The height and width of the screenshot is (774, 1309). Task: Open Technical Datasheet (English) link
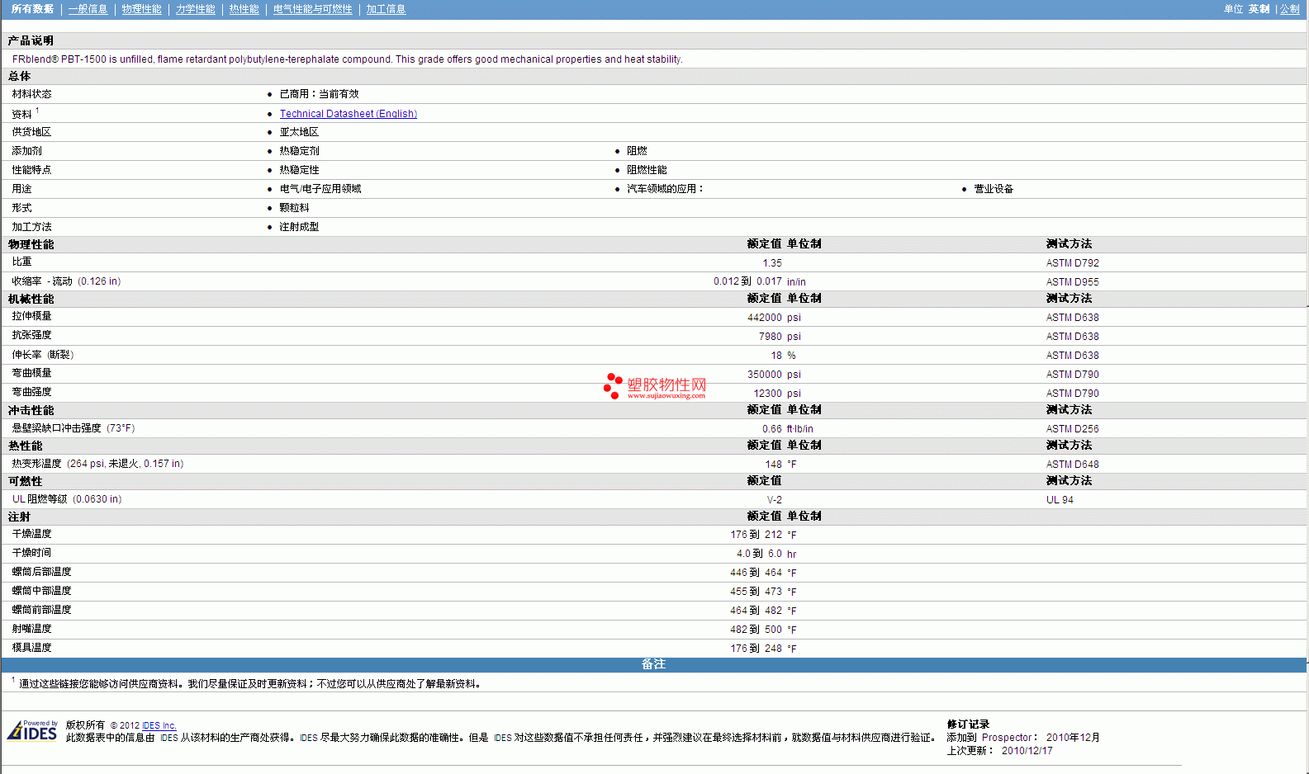pyautogui.click(x=348, y=114)
